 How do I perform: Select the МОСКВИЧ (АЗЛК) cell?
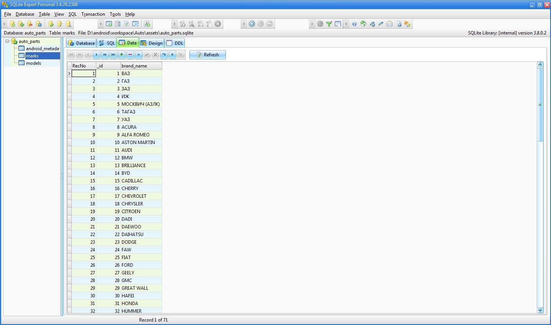(x=141, y=104)
